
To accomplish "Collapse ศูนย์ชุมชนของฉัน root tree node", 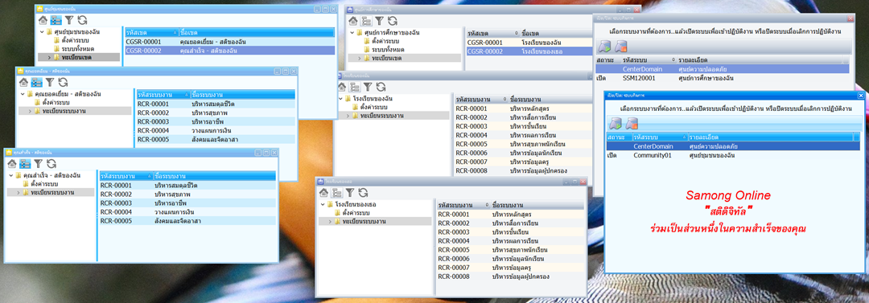I will click(x=42, y=32).
